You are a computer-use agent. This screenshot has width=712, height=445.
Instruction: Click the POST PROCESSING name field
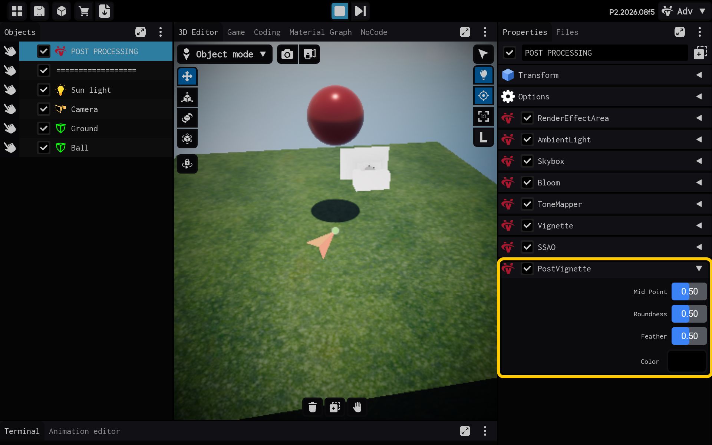pyautogui.click(x=604, y=53)
